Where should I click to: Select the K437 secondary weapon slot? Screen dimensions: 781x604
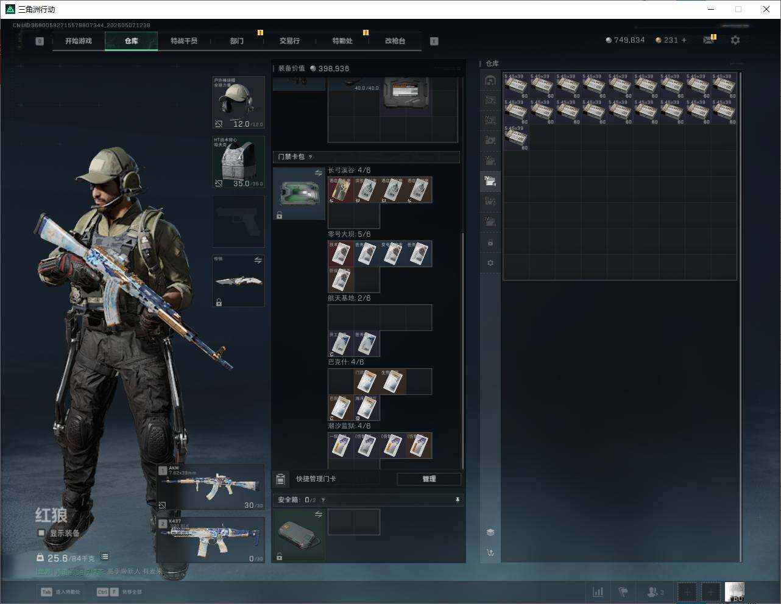[x=211, y=540]
